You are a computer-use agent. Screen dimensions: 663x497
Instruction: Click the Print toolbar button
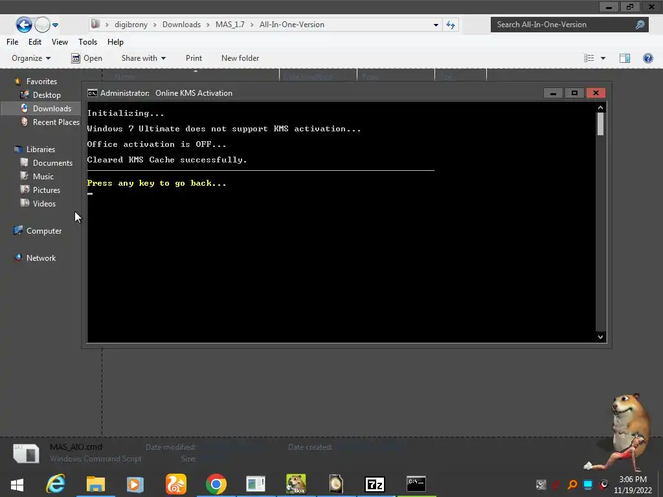[x=194, y=58]
